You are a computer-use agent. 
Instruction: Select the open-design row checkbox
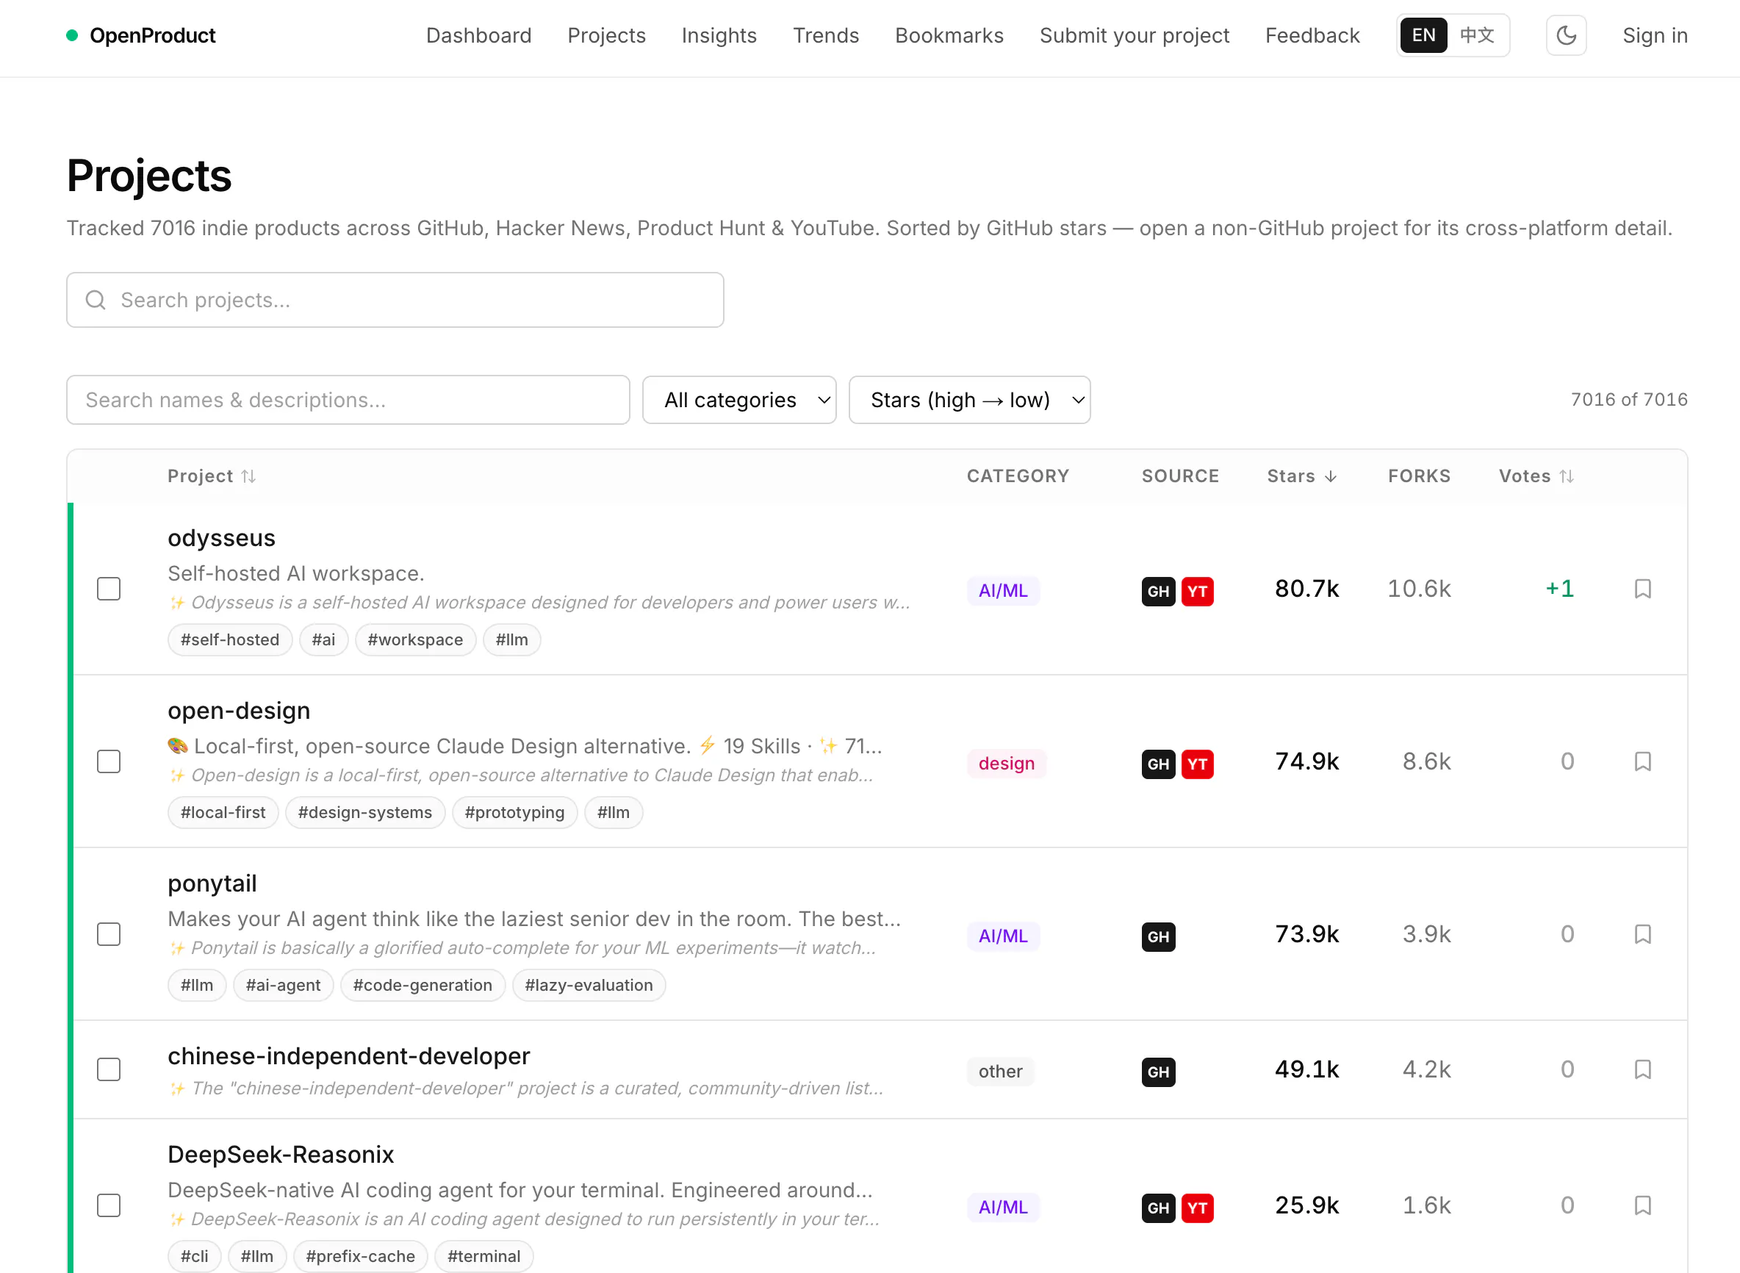pos(109,761)
